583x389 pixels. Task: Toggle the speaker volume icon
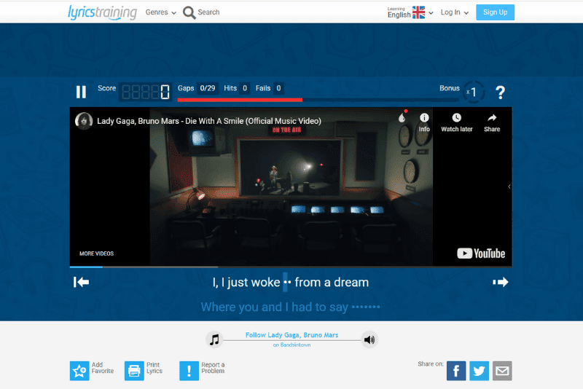pyautogui.click(x=369, y=339)
